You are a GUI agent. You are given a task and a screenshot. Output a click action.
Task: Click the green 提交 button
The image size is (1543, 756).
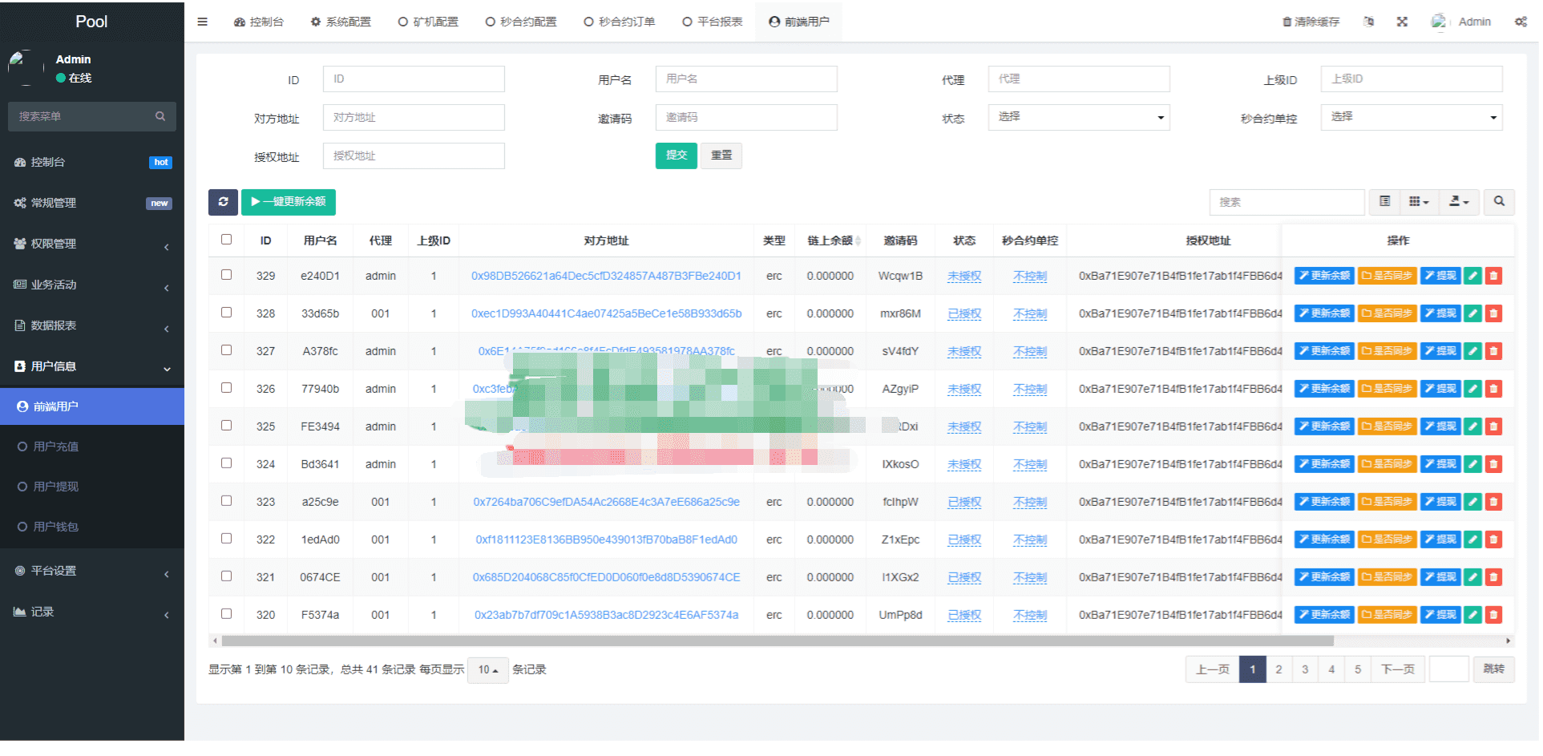tap(677, 156)
